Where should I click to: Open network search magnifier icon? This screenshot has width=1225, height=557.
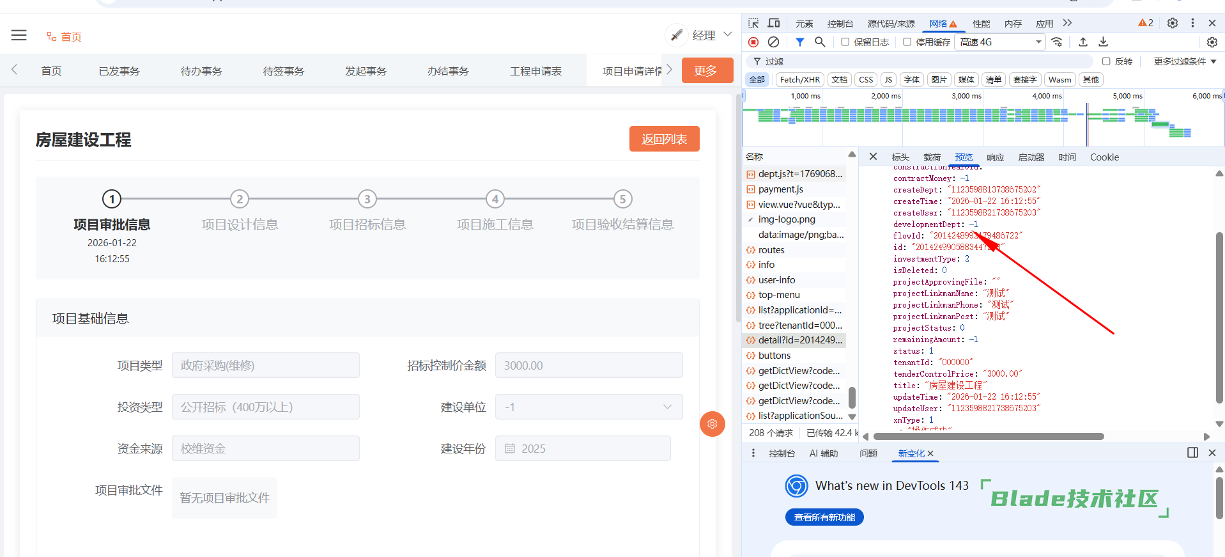point(820,42)
